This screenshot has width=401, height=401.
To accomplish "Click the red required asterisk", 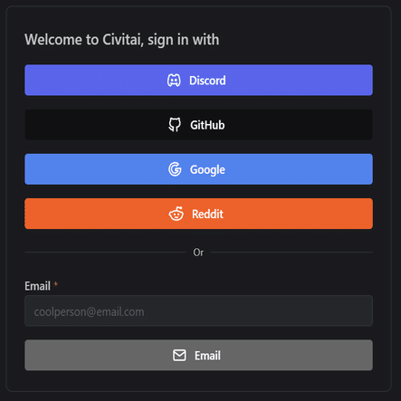I will 55,284.
